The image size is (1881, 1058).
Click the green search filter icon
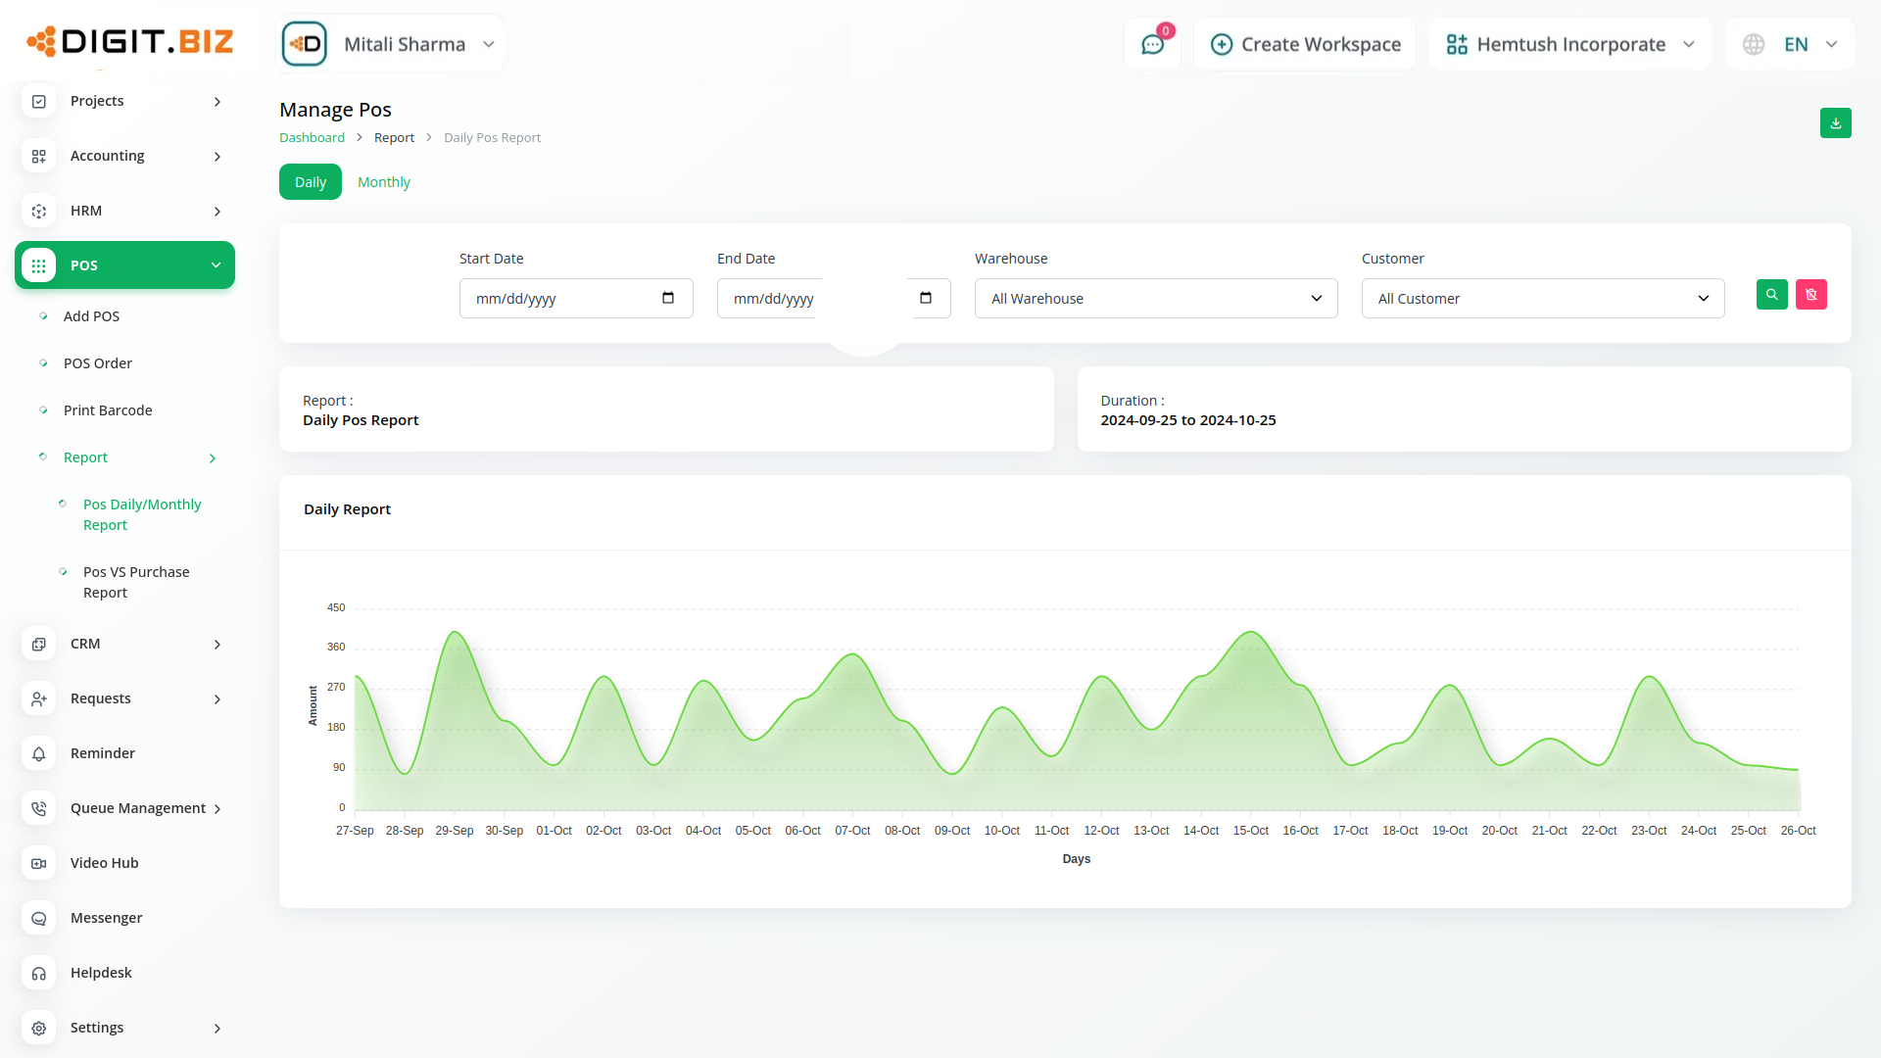click(x=1771, y=295)
